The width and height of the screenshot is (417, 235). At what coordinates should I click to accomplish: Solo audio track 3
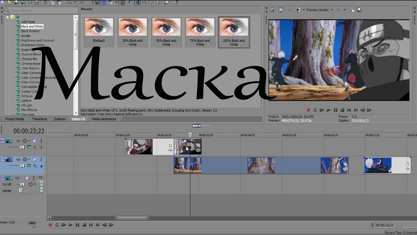pyautogui.click(x=34, y=178)
